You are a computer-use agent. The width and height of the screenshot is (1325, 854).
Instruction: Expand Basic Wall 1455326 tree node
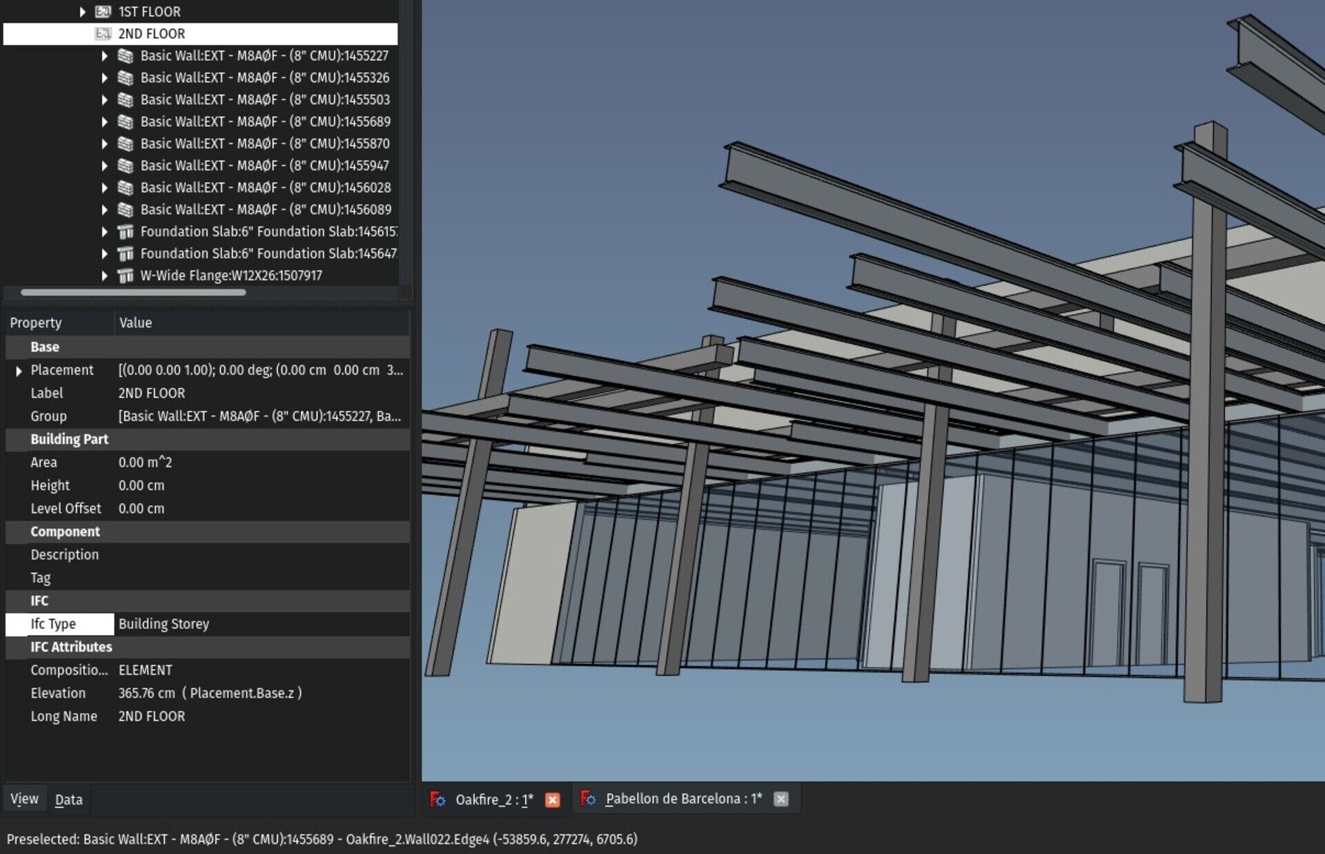pos(104,78)
